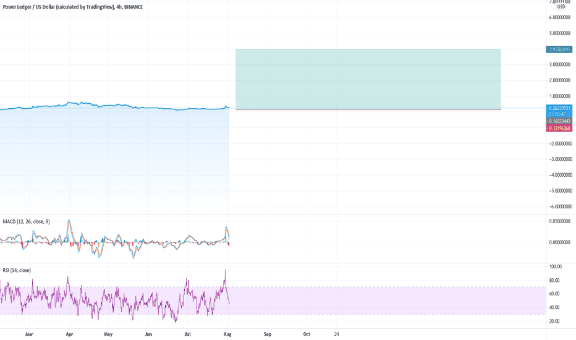Image resolution: width=576 pixels, height=340 pixels.
Task: Click the 6.00000000 price axis label
Action: (x=560, y=17)
